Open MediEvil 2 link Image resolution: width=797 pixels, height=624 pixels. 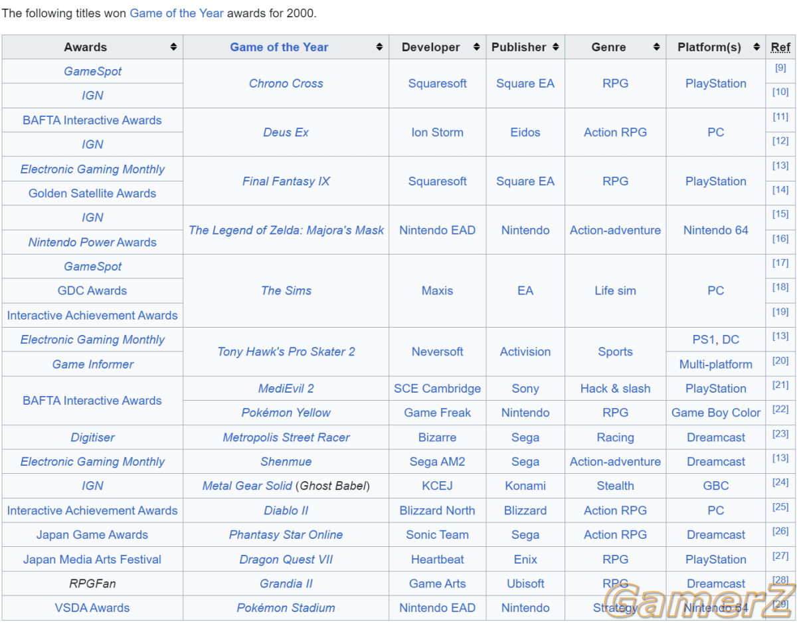pyautogui.click(x=286, y=389)
